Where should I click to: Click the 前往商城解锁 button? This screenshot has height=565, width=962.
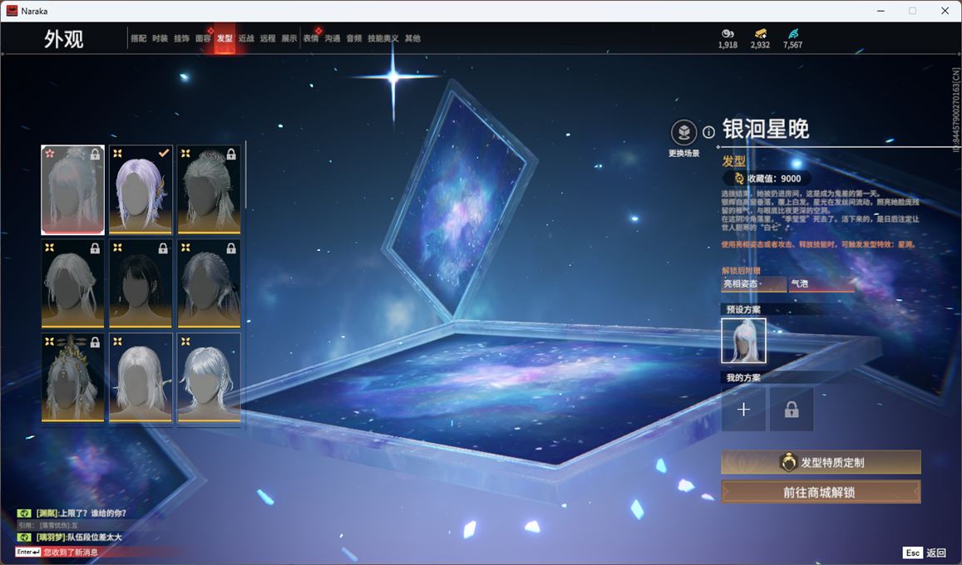coord(821,492)
